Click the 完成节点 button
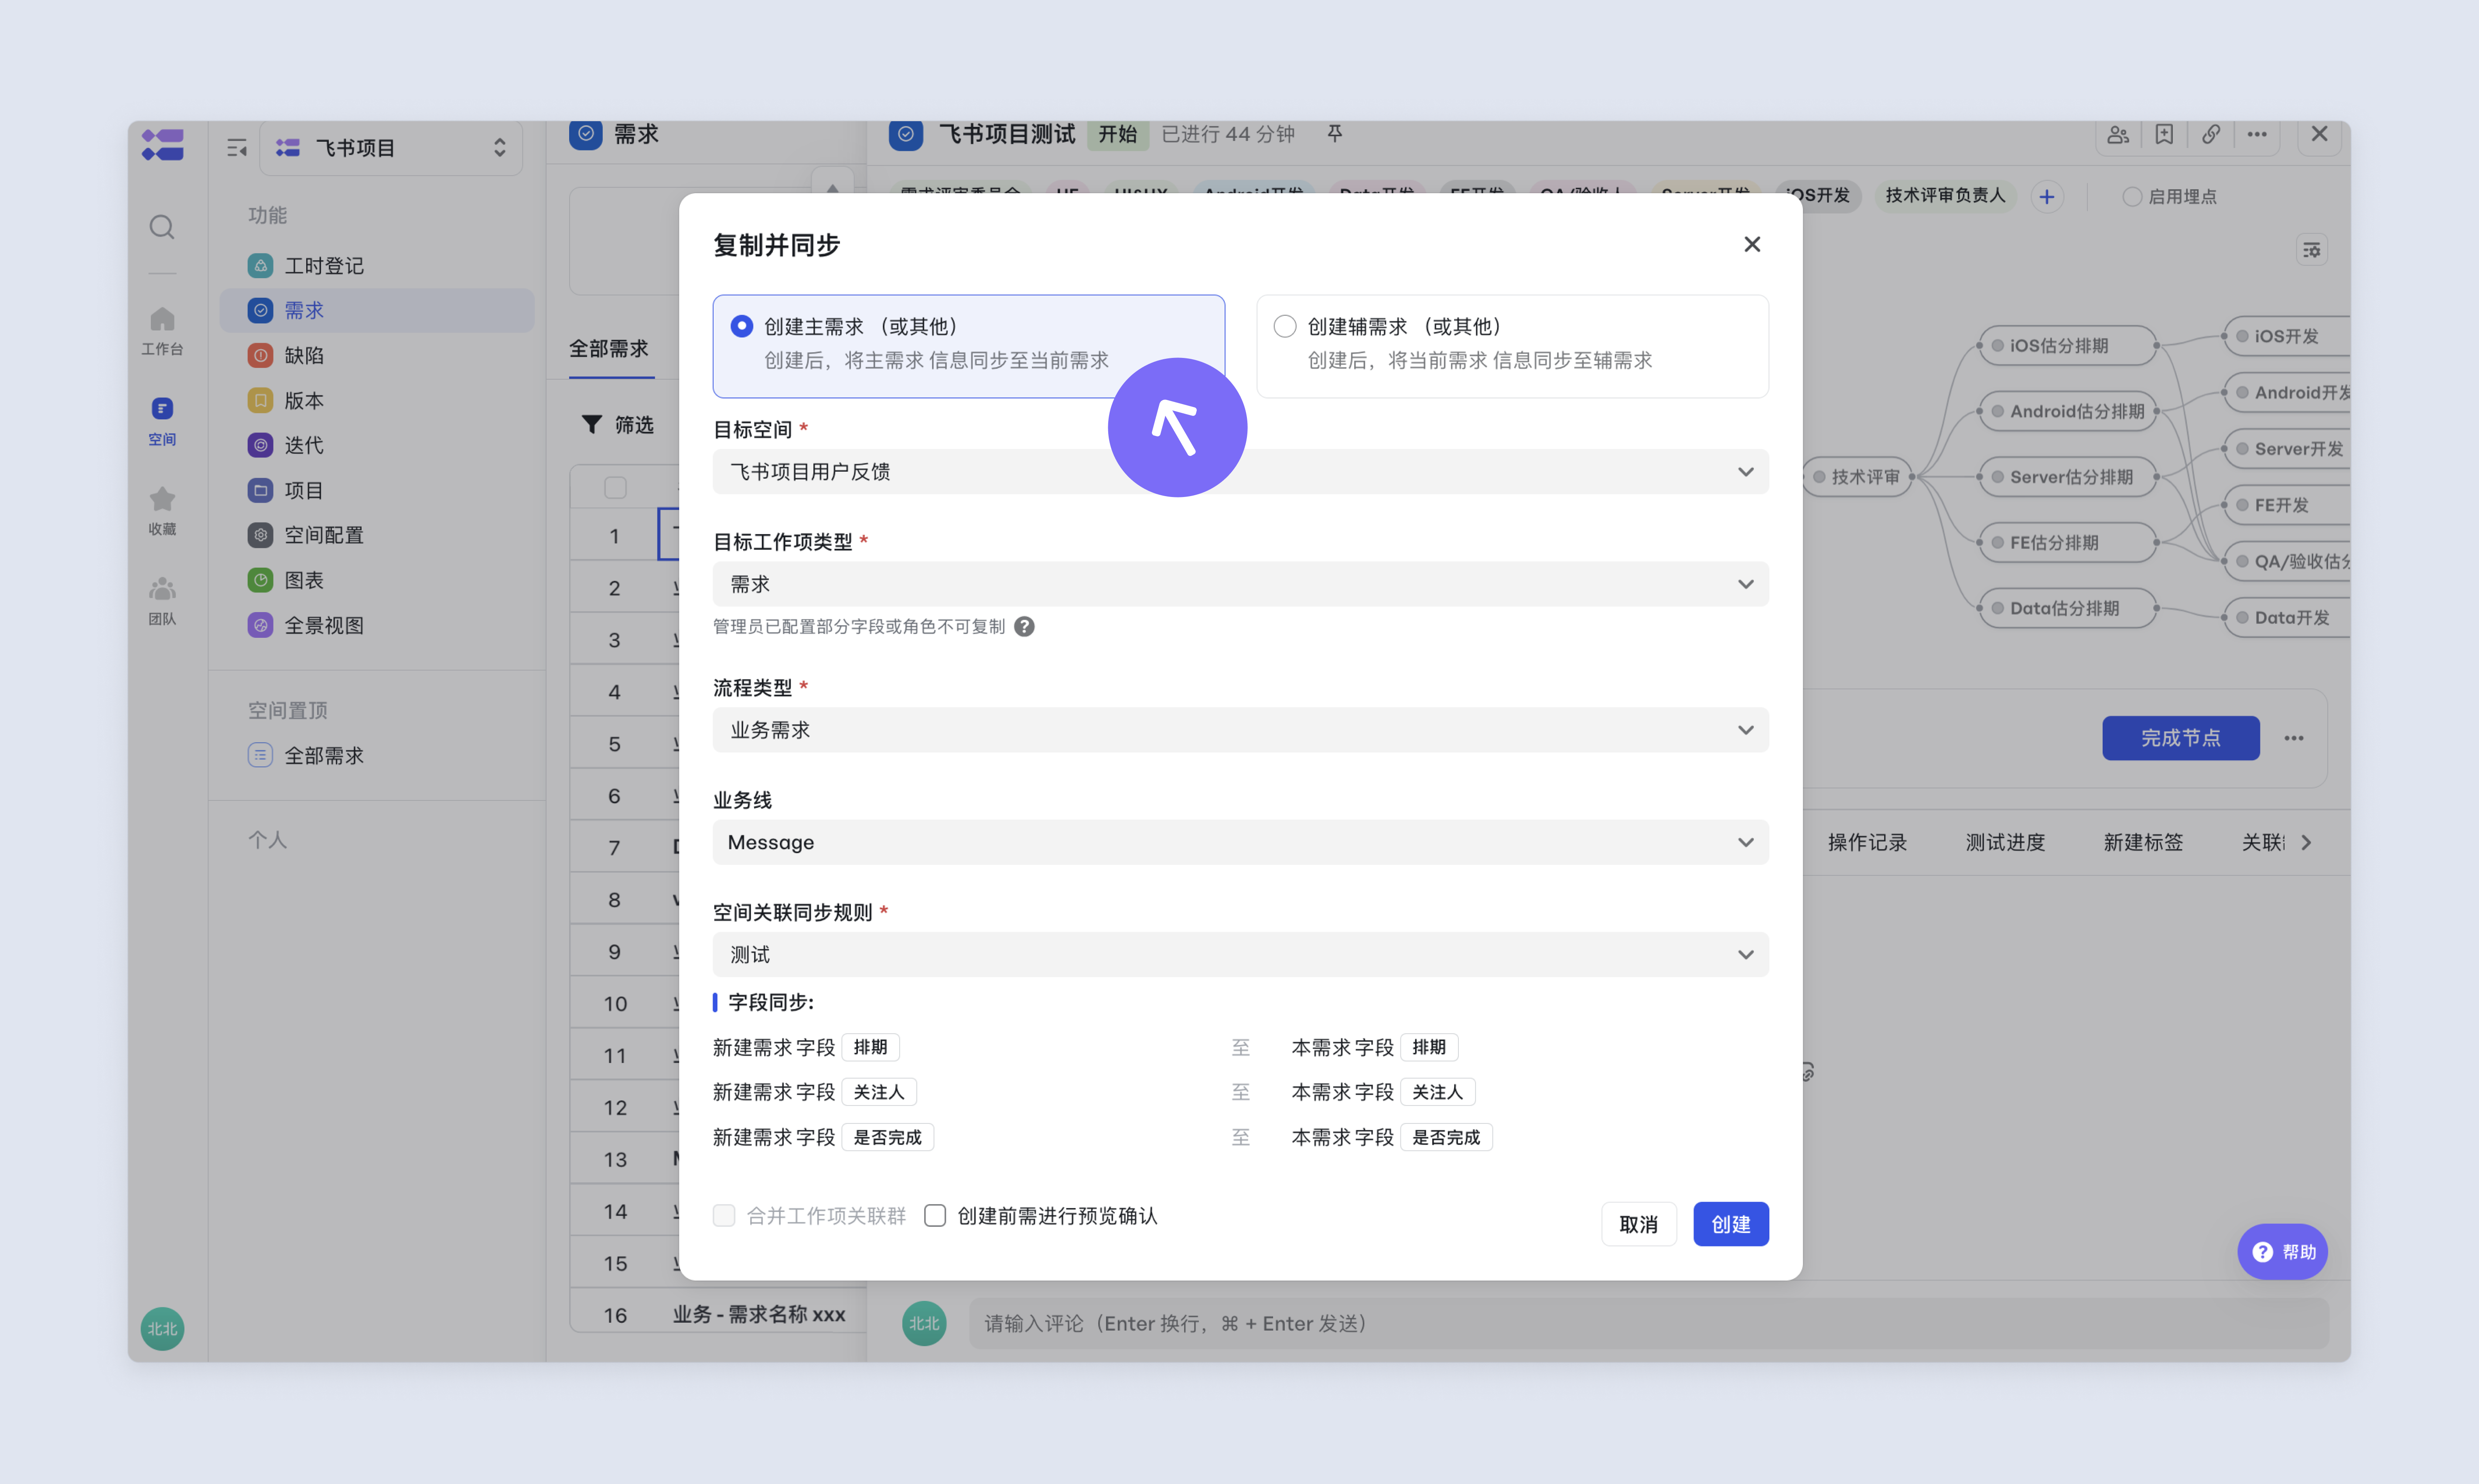Screen dimensions: 2479x1484 pos(2181,739)
